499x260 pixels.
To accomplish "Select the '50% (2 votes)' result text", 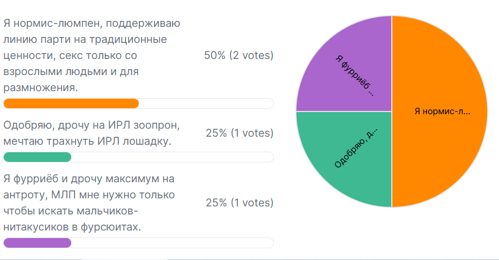I will pyautogui.click(x=239, y=55).
